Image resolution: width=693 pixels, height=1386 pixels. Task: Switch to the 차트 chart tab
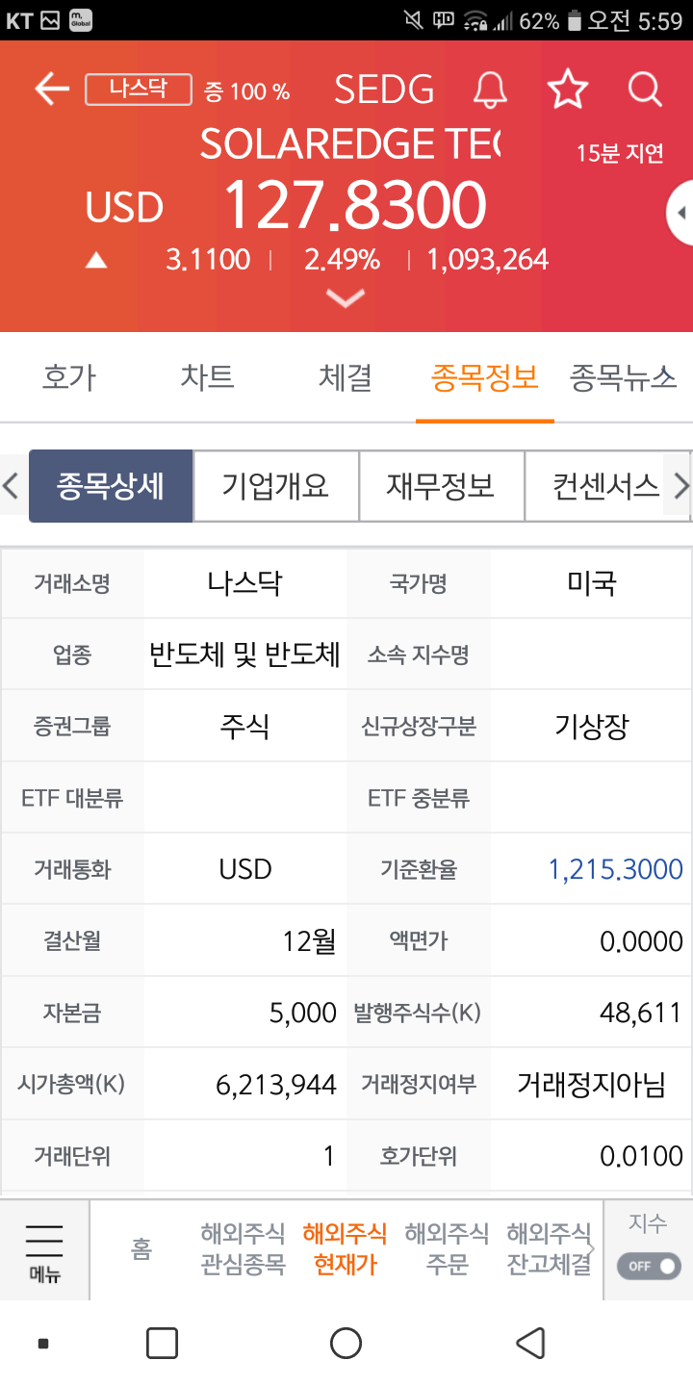tap(208, 377)
